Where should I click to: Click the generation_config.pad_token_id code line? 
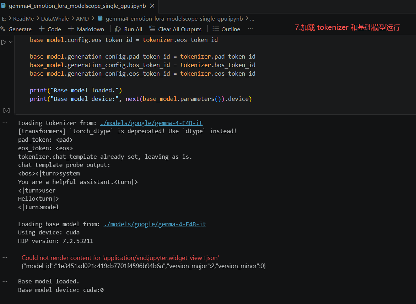pyautogui.click(x=142, y=56)
